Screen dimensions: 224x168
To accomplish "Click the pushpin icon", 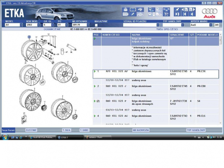I will 177,9.
